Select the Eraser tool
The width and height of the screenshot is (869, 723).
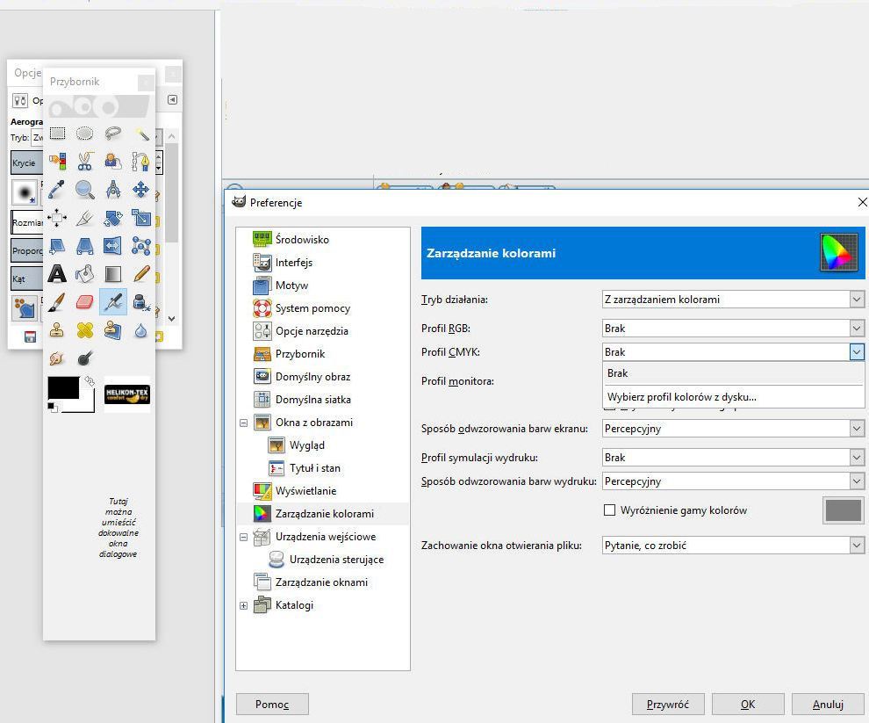tap(85, 302)
